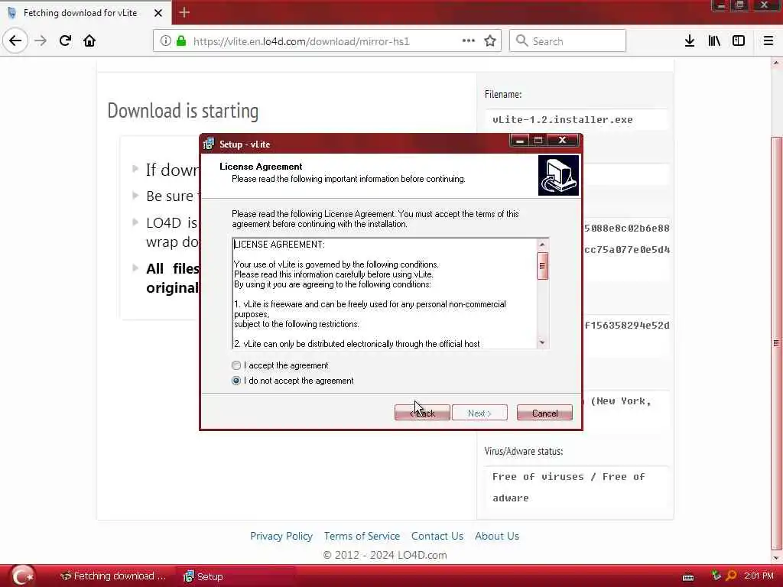783x587 pixels.
Task: Click the Next button in Setup
Action: click(479, 413)
